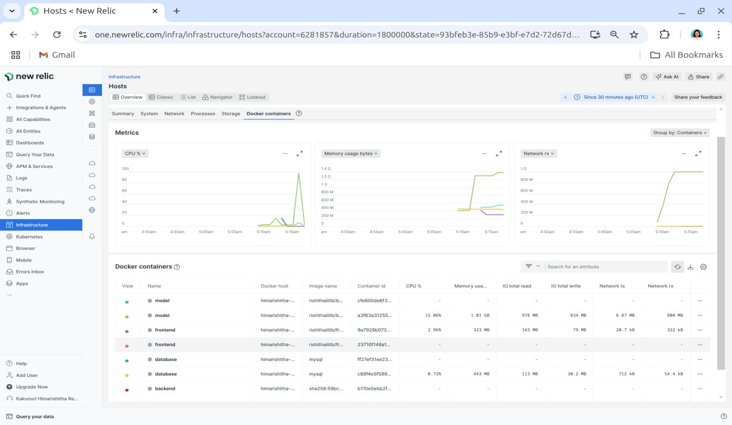
Task: Click the help icon beside Docker containers tab
Action: click(299, 114)
